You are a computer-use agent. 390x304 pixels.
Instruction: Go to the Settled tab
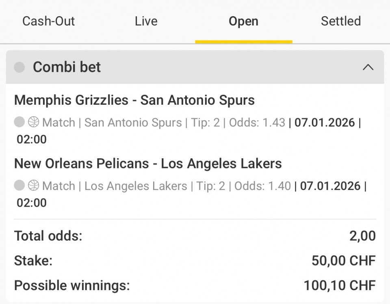pos(341,21)
